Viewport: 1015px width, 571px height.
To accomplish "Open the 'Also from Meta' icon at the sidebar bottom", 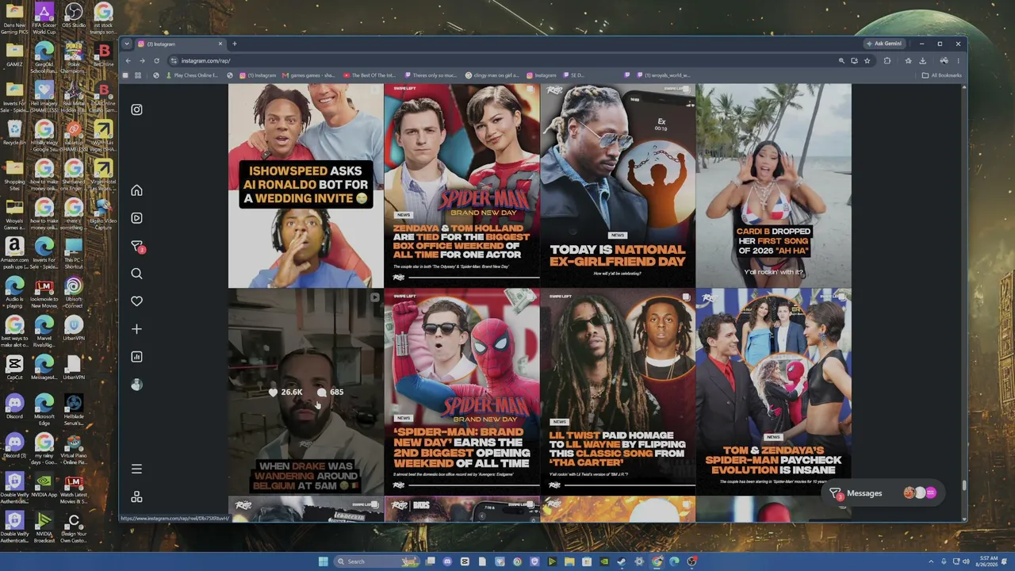I will click(x=136, y=496).
